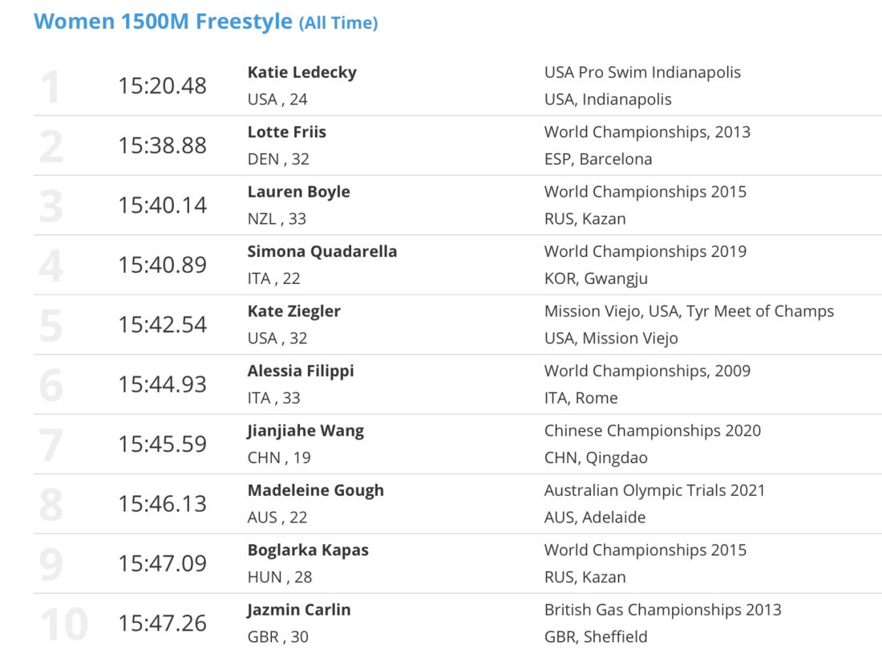Open Chinese Championships 2020 meet details
Image resolution: width=882 pixels, height=662 pixels.
coord(653,431)
